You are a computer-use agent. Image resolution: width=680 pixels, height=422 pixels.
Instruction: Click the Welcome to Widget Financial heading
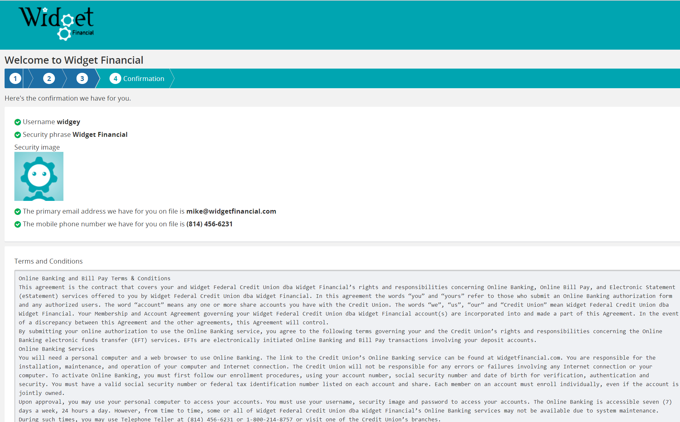(x=74, y=60)
